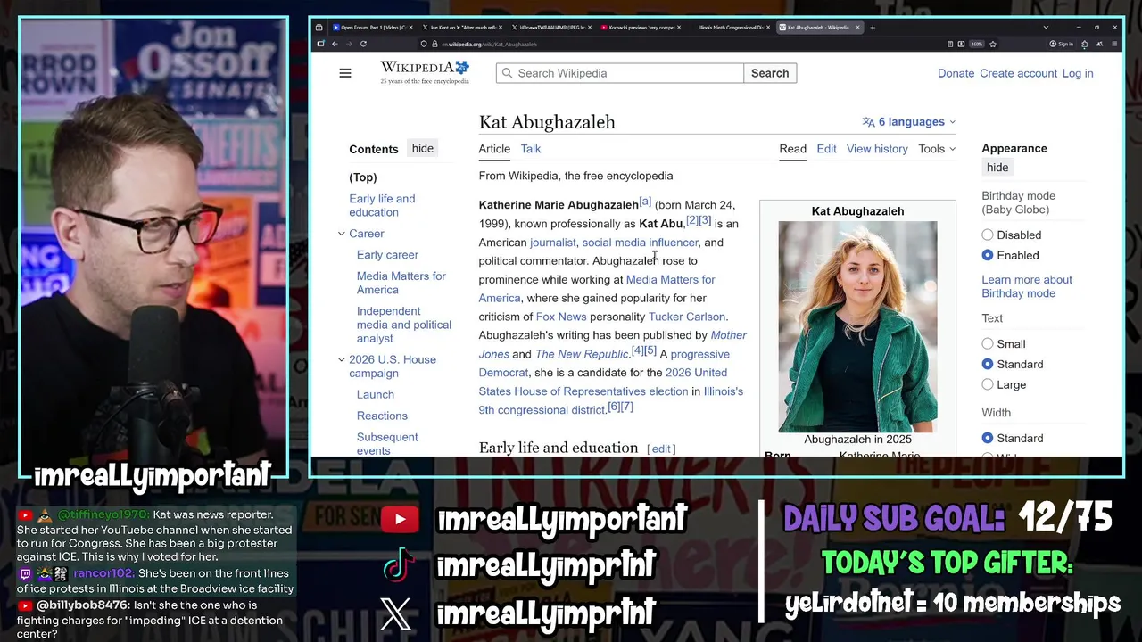Go to Early life and education in contents
Image resolution: width=1142 pixels, height=642 pixels.
(x=382, y=205)
